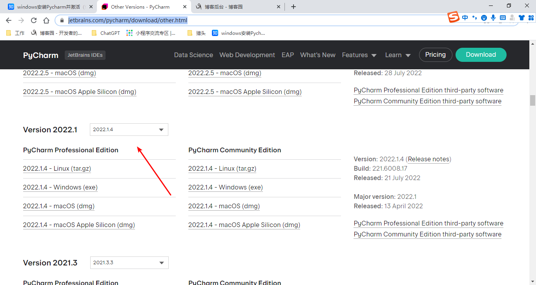Download Community 2022.1.4 - Linux (tar.gz)
The height and width of the screenshot is (285, 536).
222,168
